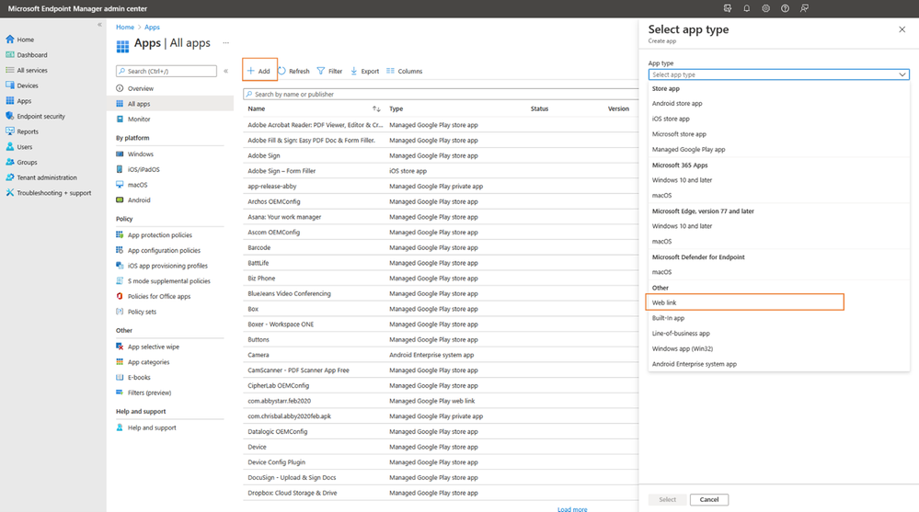
Task: Click the Load more link
Action: click(x=572, y=509)
